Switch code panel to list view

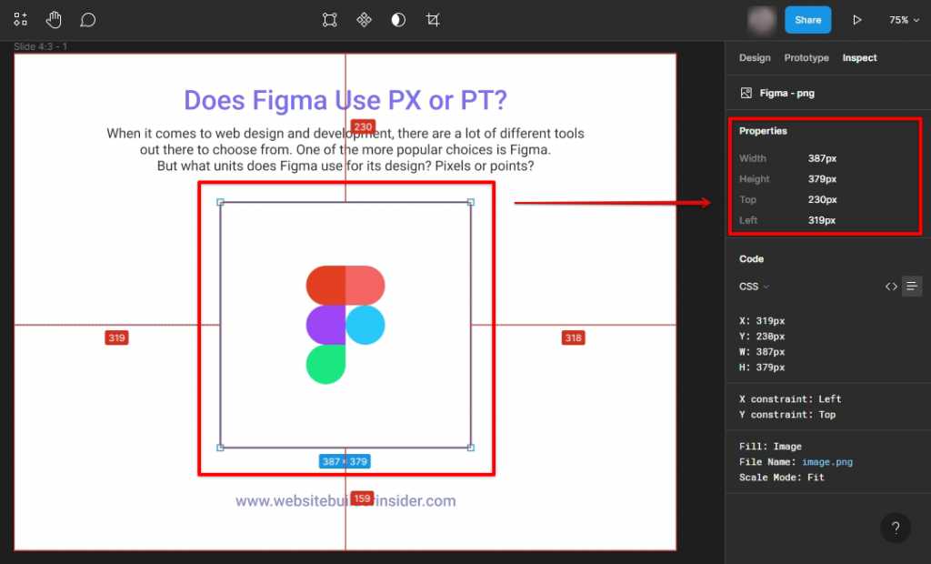[912, 287]
